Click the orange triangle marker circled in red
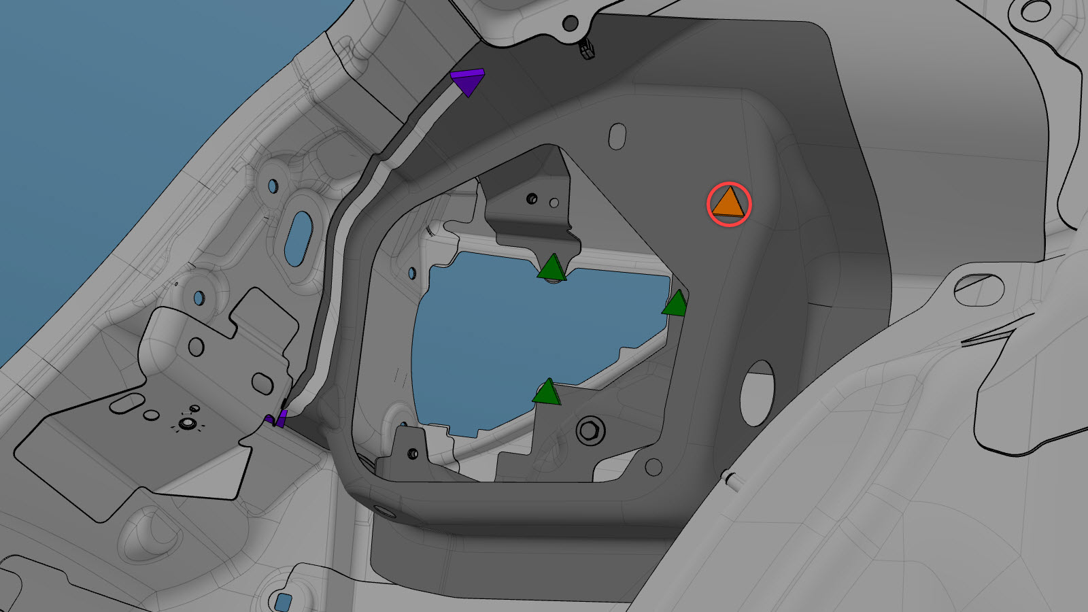This screenshot has height=612, width=1088. pyautogui.click(x=729, y=203)
